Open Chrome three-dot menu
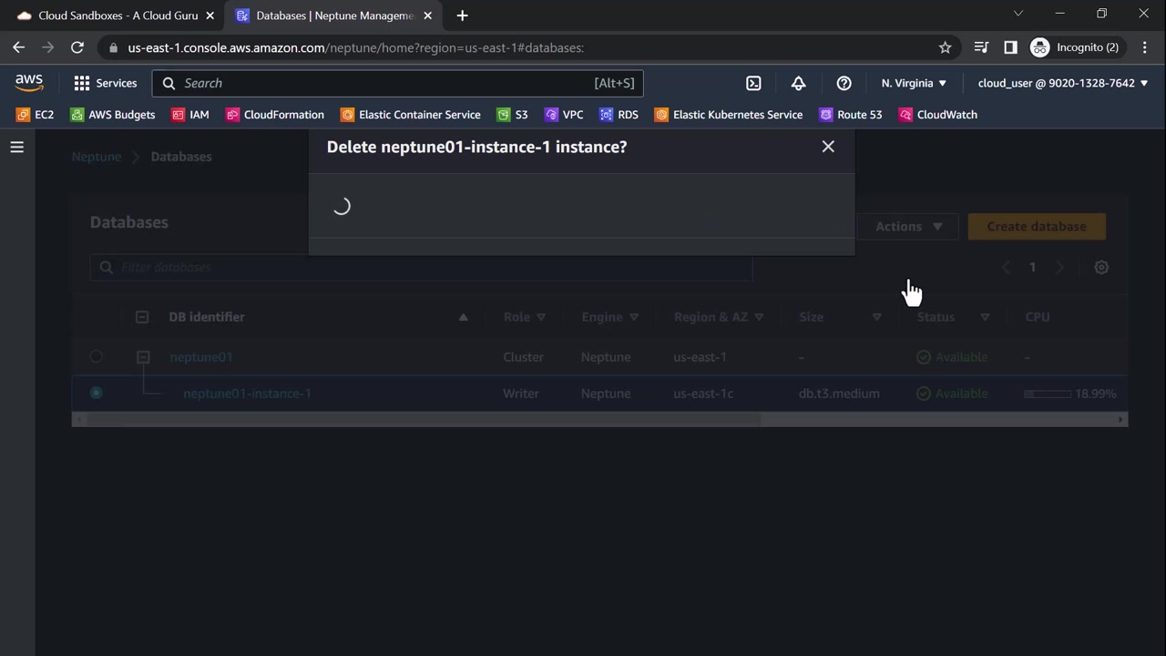 1145,47
